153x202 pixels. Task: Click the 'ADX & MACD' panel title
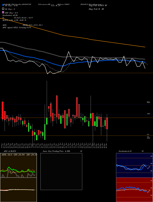10,151
